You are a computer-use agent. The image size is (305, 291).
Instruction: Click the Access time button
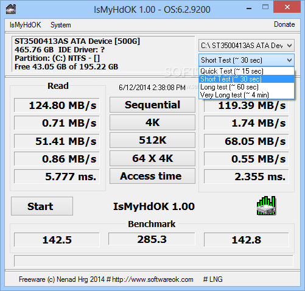(x=152, y=176)
